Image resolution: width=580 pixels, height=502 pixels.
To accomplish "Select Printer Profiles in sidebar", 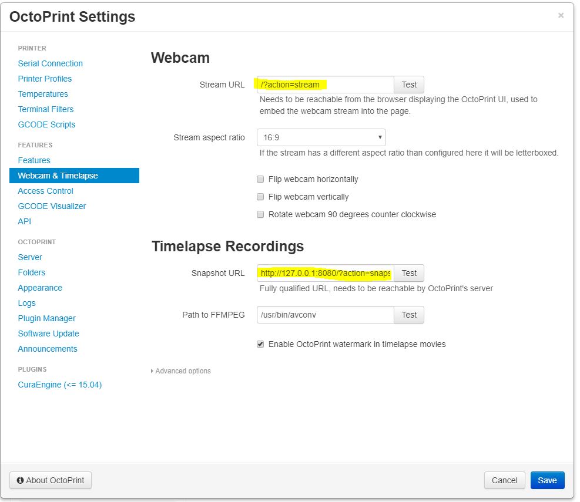I will coord(45,79).
